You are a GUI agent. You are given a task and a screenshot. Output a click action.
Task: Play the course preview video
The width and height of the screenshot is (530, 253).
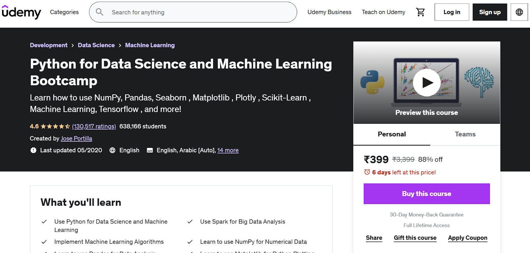tap(427, 82)
